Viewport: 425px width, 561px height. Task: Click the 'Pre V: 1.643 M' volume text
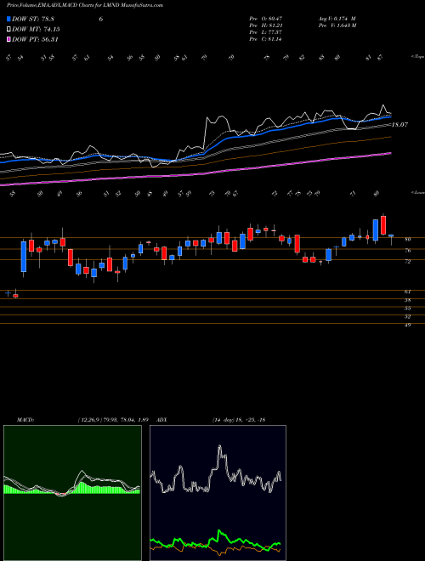(337, 25)
